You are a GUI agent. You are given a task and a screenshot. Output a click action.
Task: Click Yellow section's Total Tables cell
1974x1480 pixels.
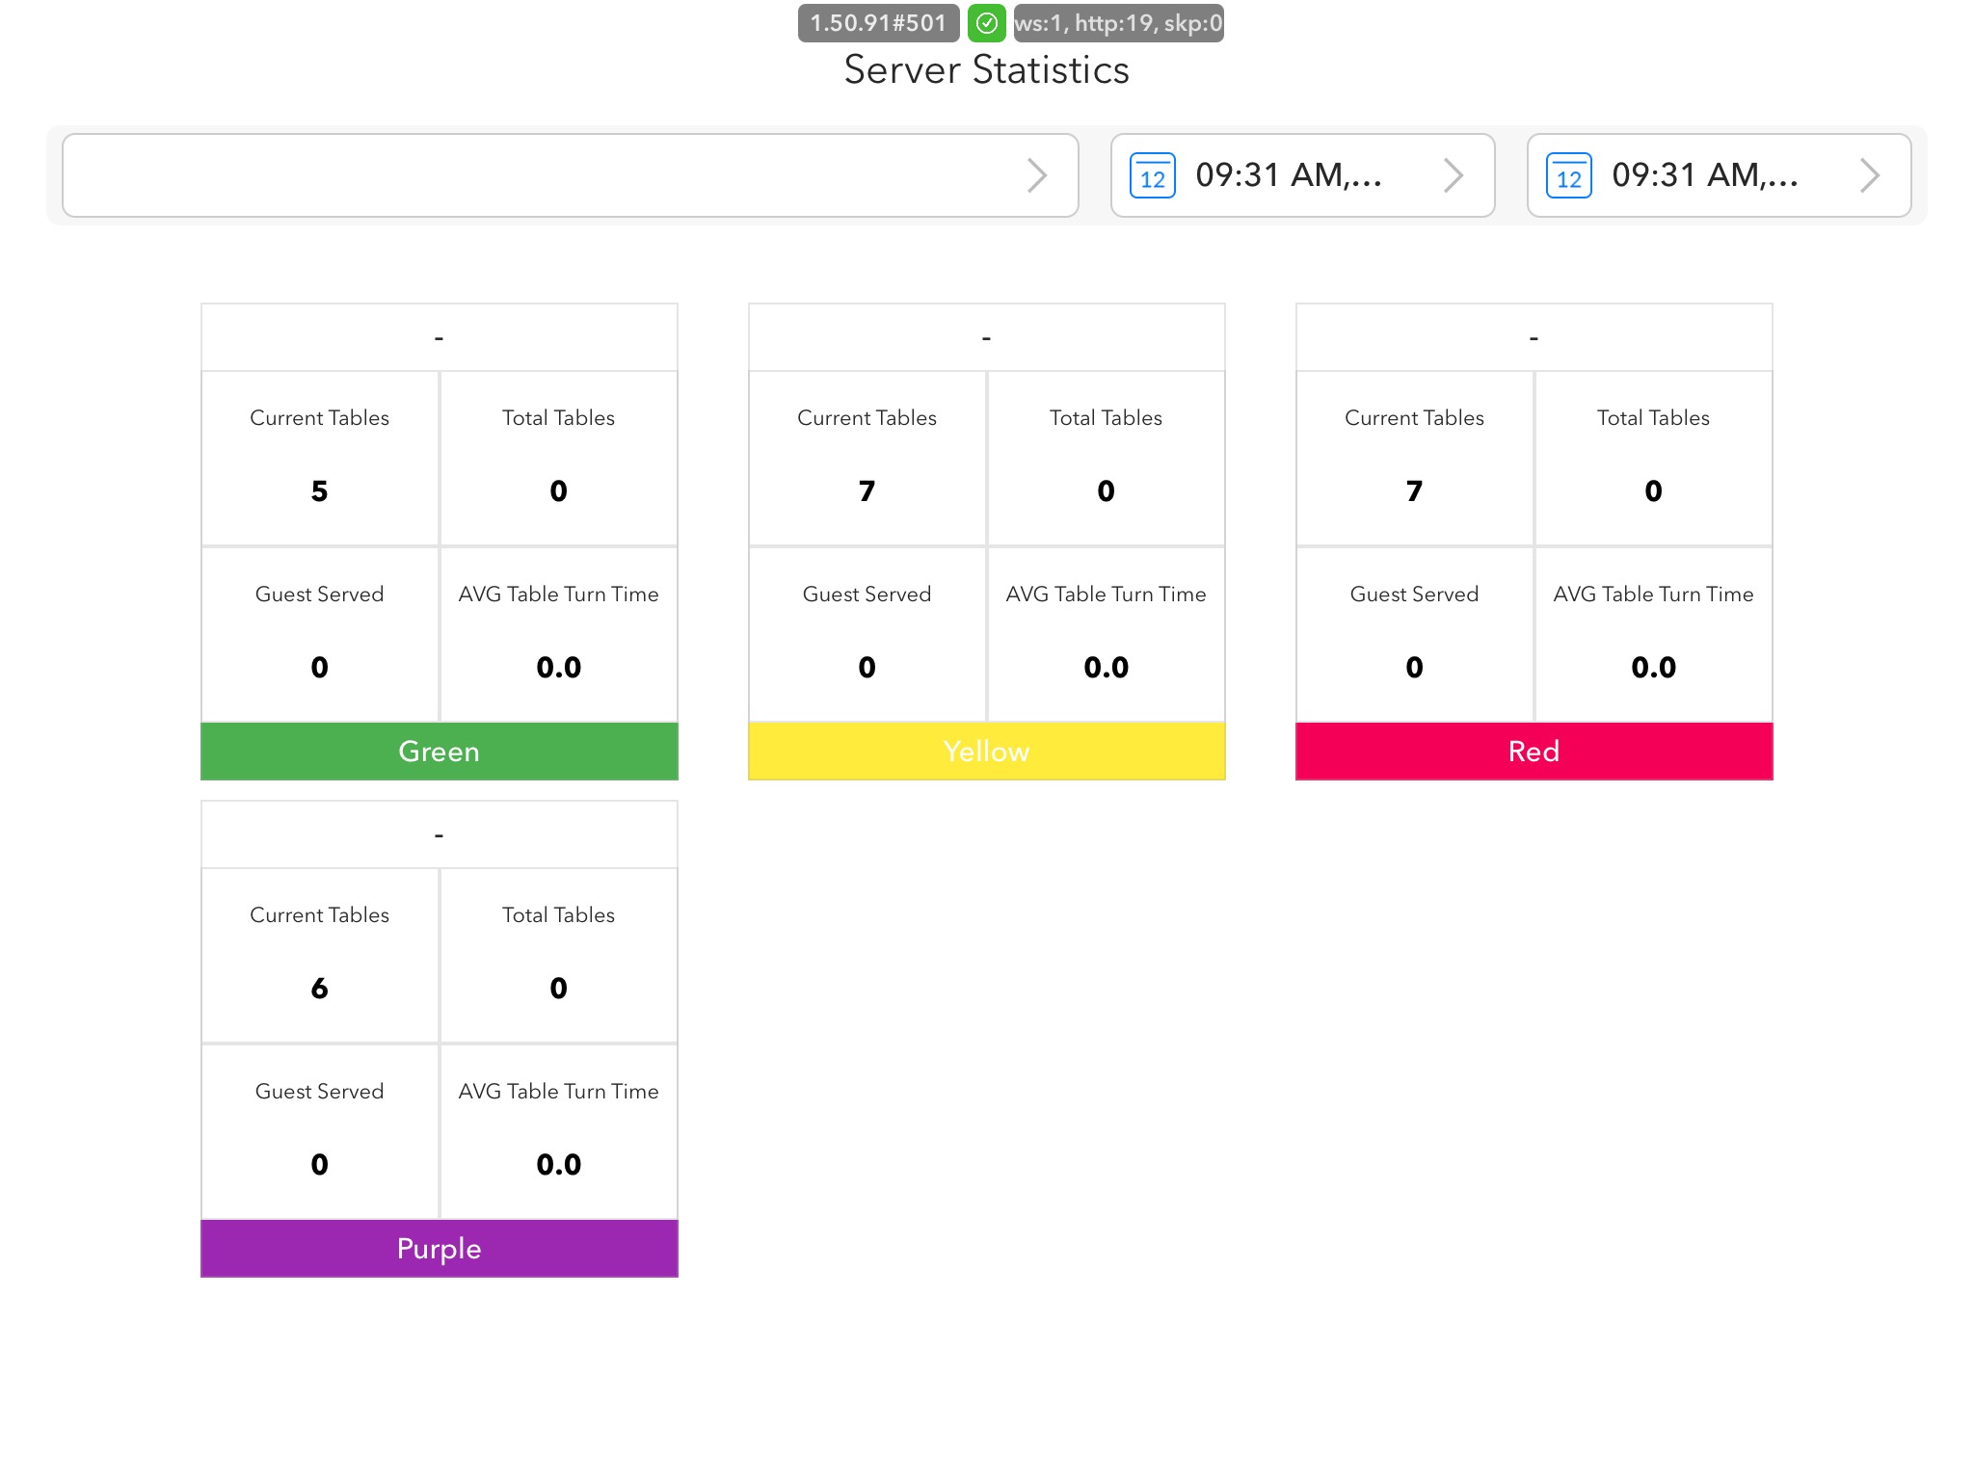1106,458
